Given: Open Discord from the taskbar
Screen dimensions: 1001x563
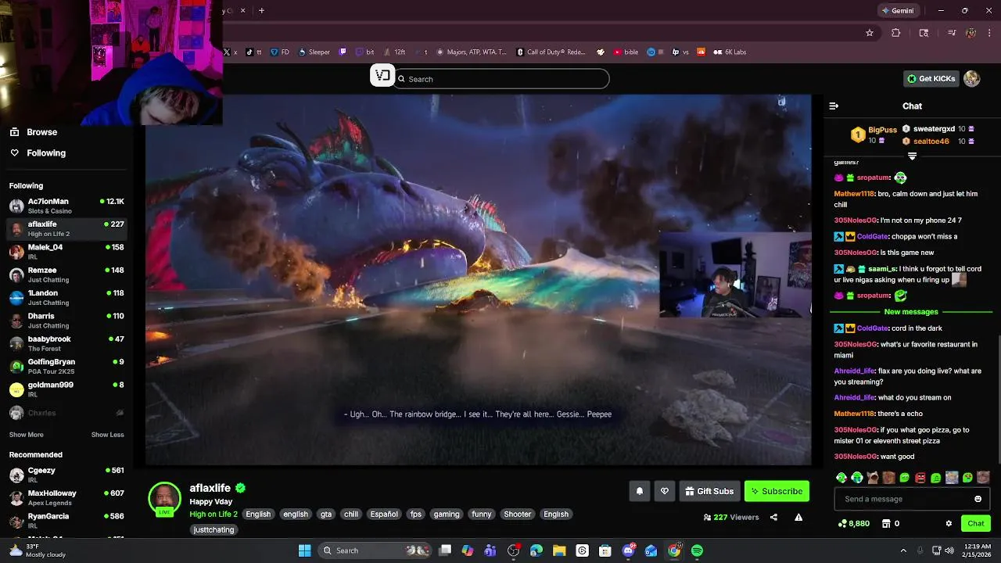Looking at the screenshot, I should (628, 550).
